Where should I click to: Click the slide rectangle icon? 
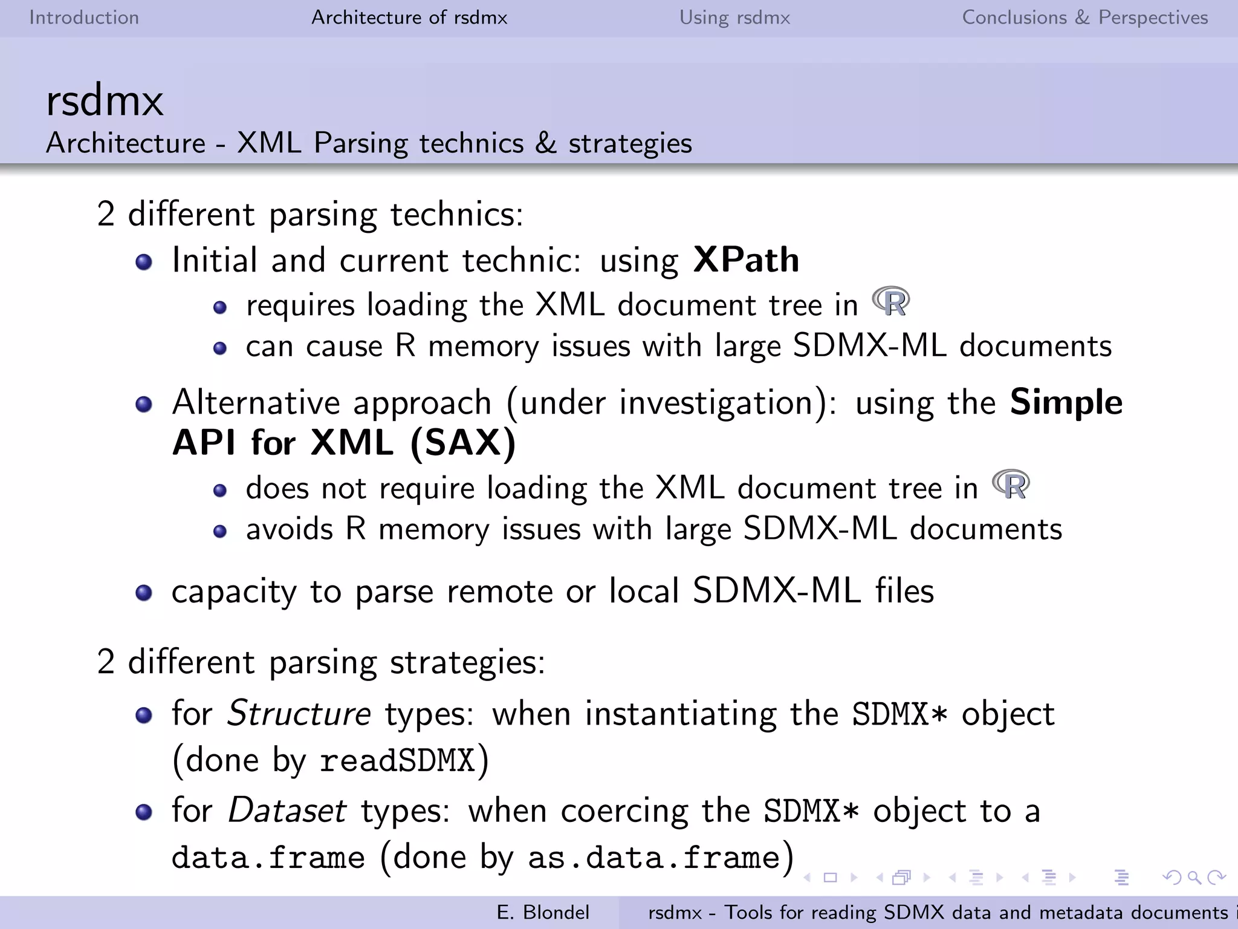831,878
